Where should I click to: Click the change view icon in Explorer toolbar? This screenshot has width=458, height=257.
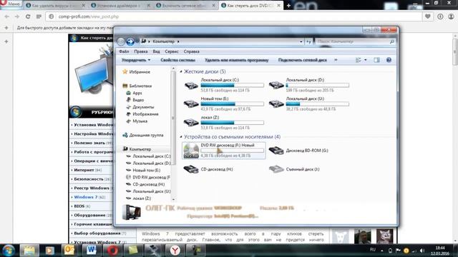point(358,60)
